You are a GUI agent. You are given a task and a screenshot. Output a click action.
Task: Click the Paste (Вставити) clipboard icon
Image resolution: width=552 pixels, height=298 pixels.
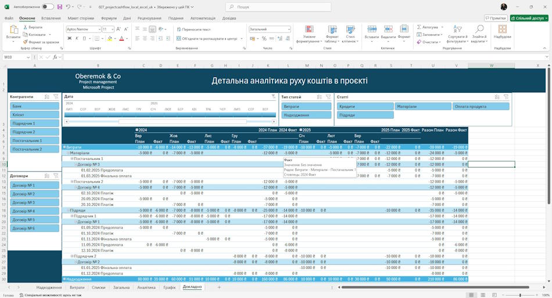pyautogui.click(x=13, y=30)
